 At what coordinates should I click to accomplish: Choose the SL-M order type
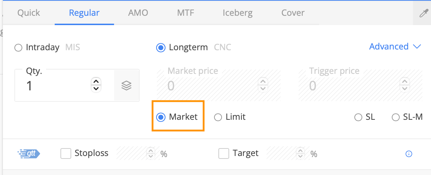coord(395,118)
